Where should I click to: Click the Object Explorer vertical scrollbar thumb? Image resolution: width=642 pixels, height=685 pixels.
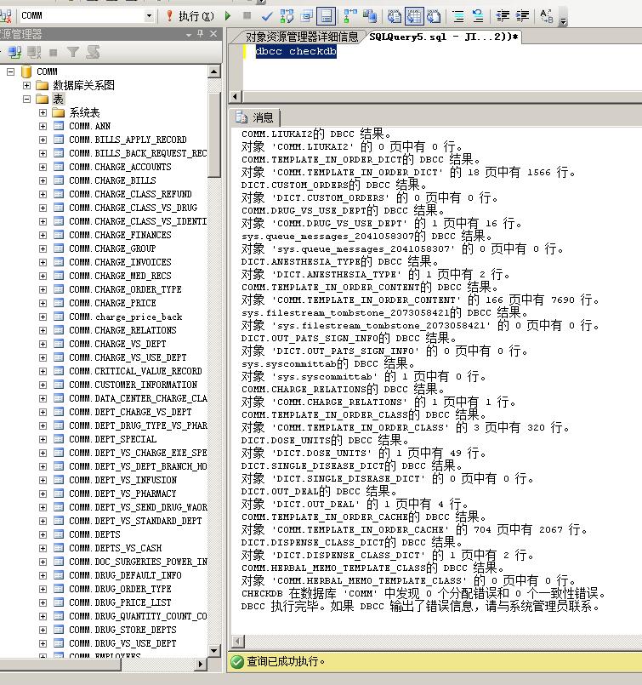[213, 135]
